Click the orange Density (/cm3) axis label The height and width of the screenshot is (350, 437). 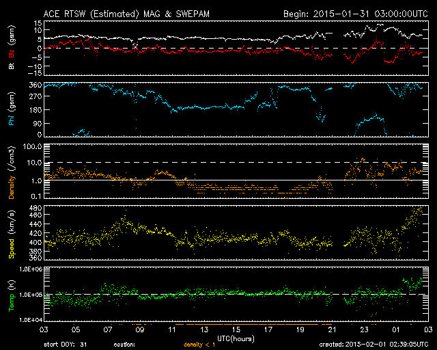pos(11,172)
